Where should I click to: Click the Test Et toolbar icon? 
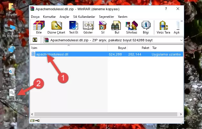[74, 27]
